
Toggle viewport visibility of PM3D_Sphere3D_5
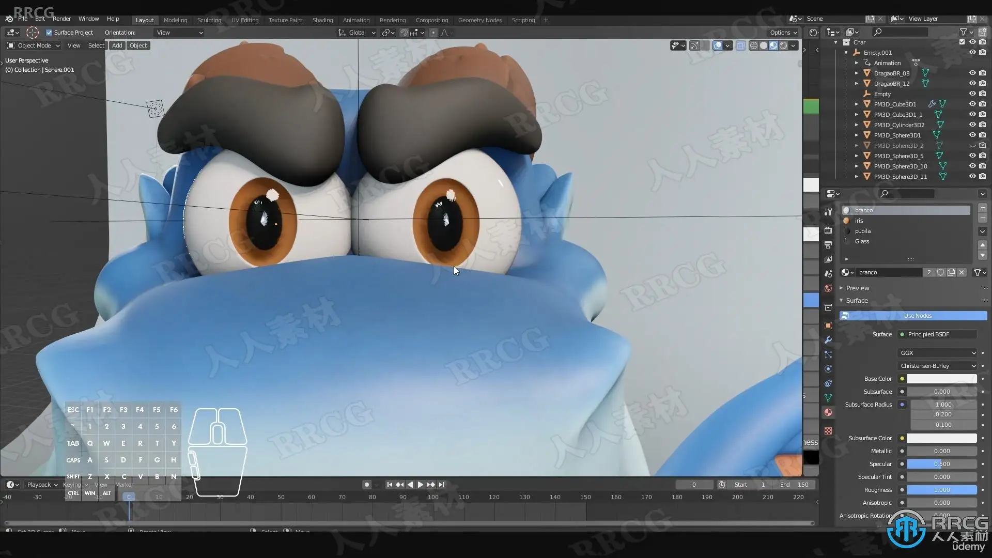click(972, 156)
